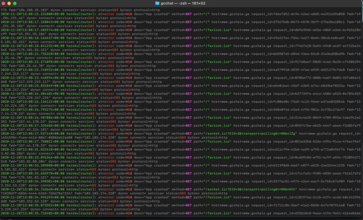Click request ID fragment 1654598c-fcee-441d-8067-0880deb2a600
Viewport: 363px width, 220px height.
click(36, 137)
